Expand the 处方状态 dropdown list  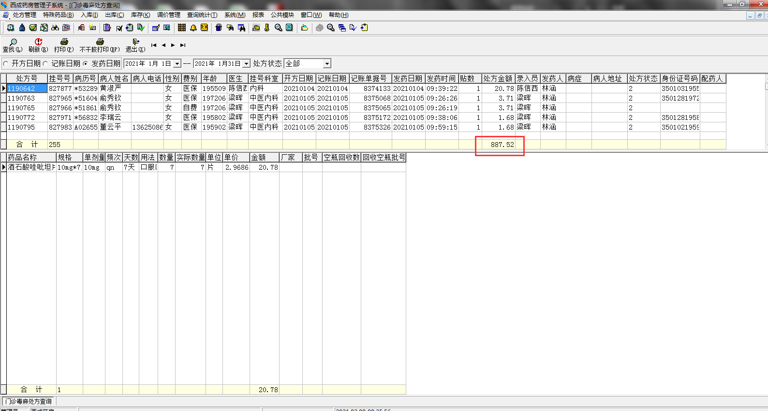tap(327, 64)
